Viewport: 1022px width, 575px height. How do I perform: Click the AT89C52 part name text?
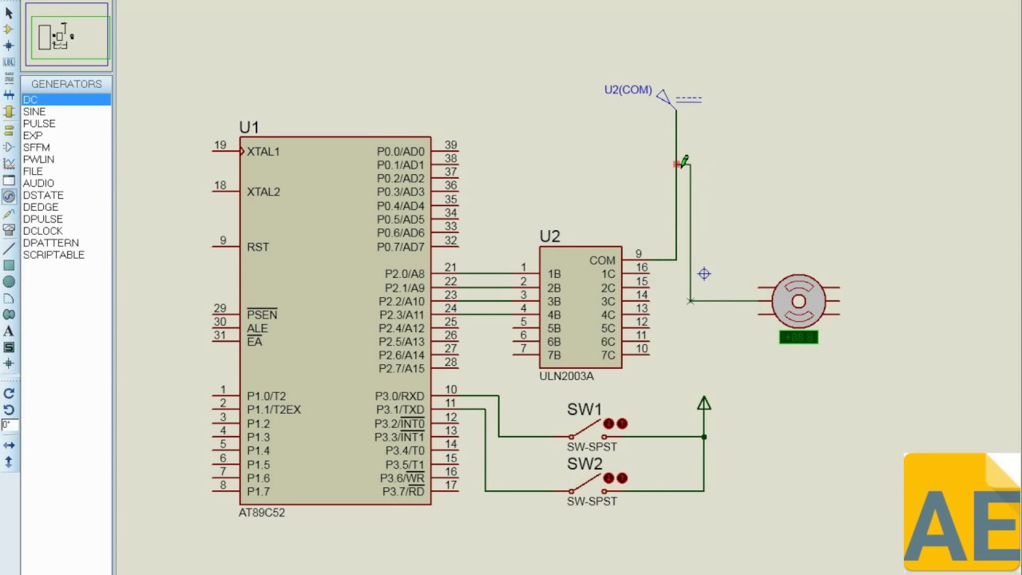(x=262, y=513)
